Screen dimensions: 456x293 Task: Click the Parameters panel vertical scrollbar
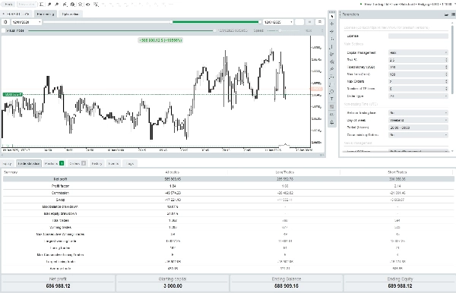452,59
